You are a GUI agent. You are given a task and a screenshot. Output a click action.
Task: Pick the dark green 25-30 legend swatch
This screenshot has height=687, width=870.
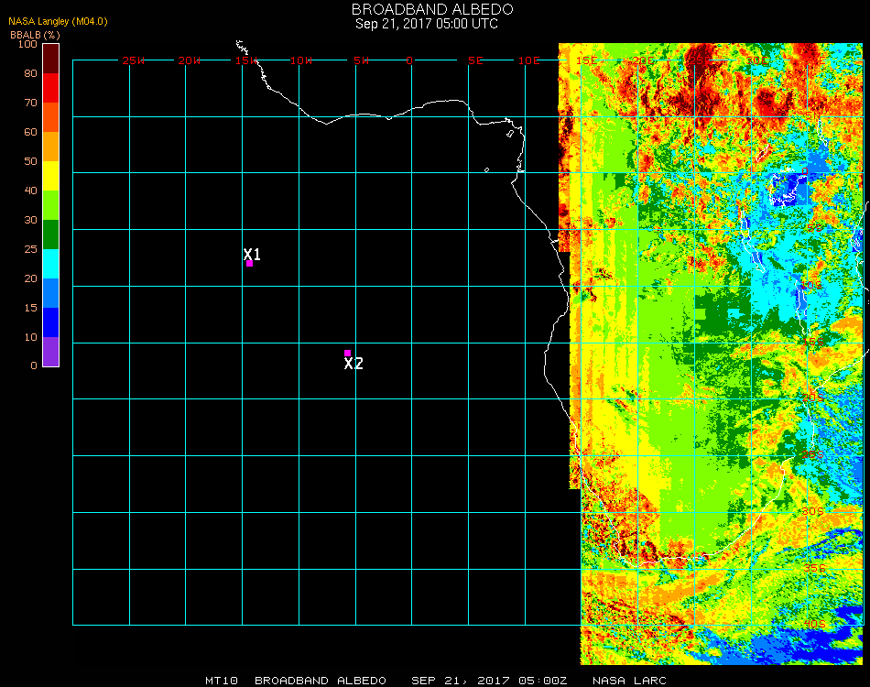coord(51,234)
